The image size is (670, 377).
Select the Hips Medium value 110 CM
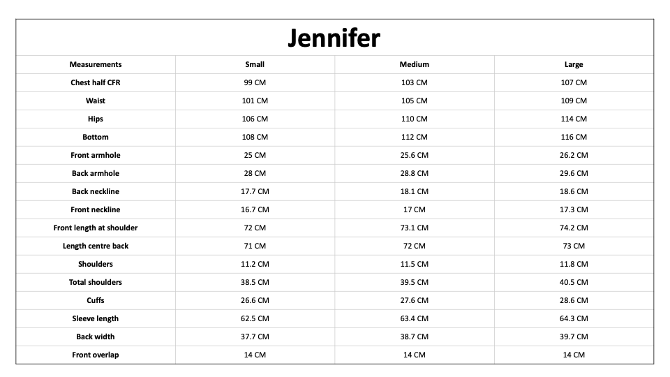click(414, 119)
